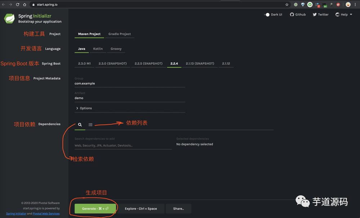Click the Artifact field demo

tap(130, 98)
